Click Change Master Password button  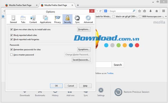point(77,55)
